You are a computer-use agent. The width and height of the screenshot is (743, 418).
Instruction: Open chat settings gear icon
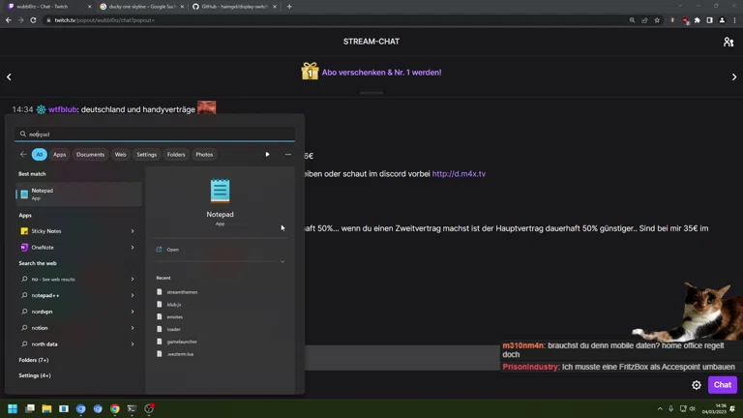696,385
